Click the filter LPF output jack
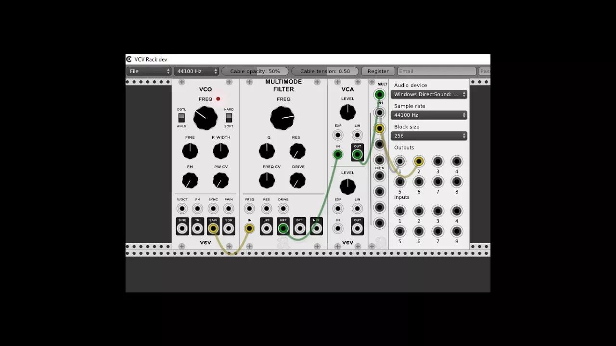This screenshot has height=346, width=616. coord(266,229)
